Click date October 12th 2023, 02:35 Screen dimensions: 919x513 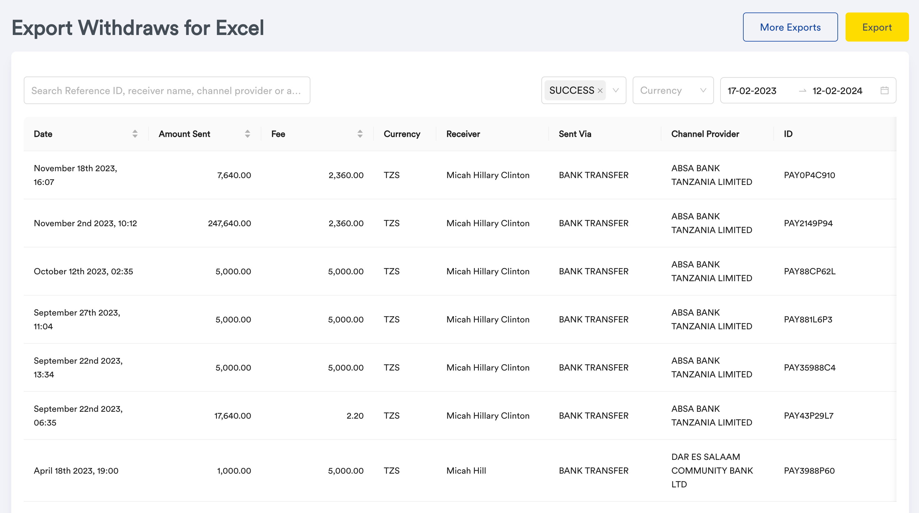pyautogui.click(x=83, y=271)
